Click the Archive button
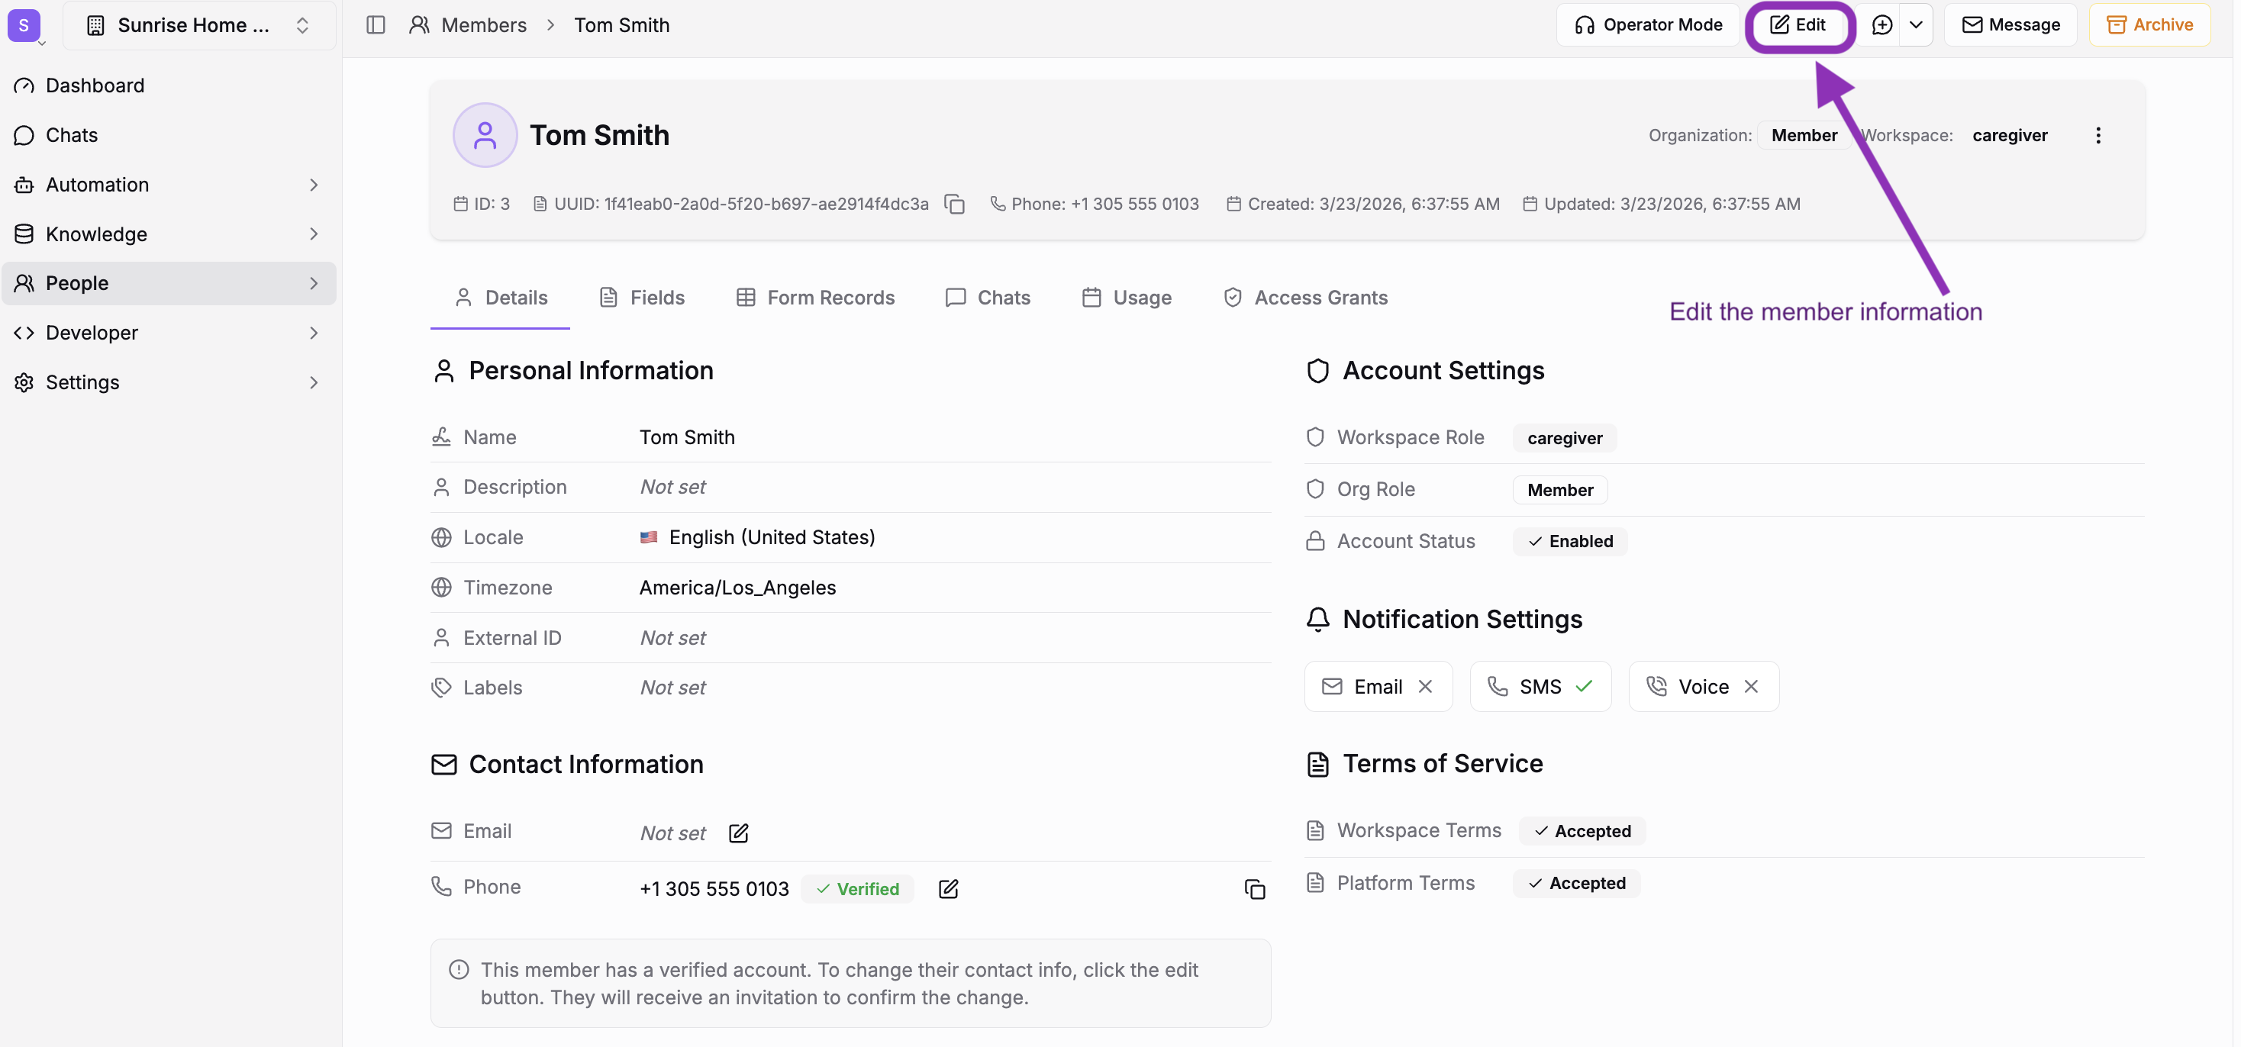The image size is (2241, 1047). coord(2149,25)
